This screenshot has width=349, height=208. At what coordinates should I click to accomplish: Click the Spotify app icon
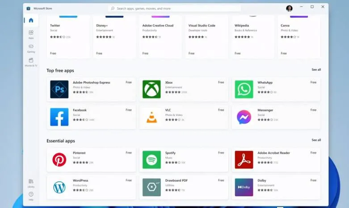pos(151,159)
